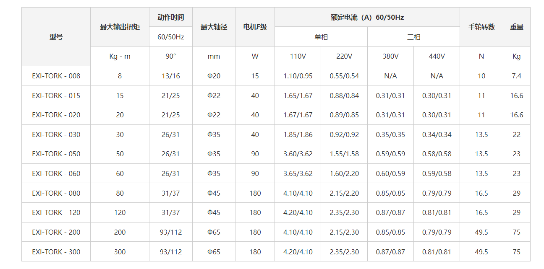Select the EXI-TORK - 200 model cell

click(56, 232)
